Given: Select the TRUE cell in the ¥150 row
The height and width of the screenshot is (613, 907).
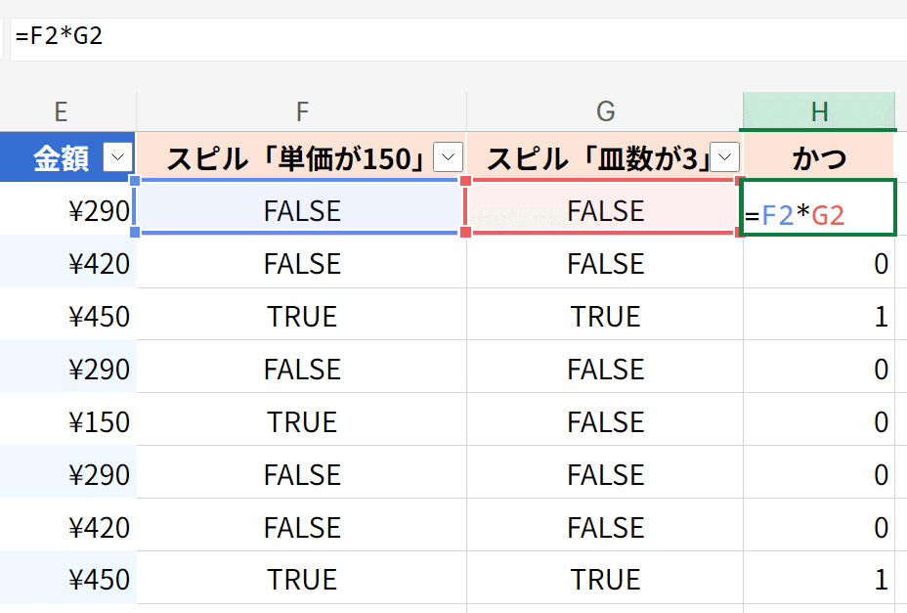Looking at the screenshot, I should pos(302,419).
